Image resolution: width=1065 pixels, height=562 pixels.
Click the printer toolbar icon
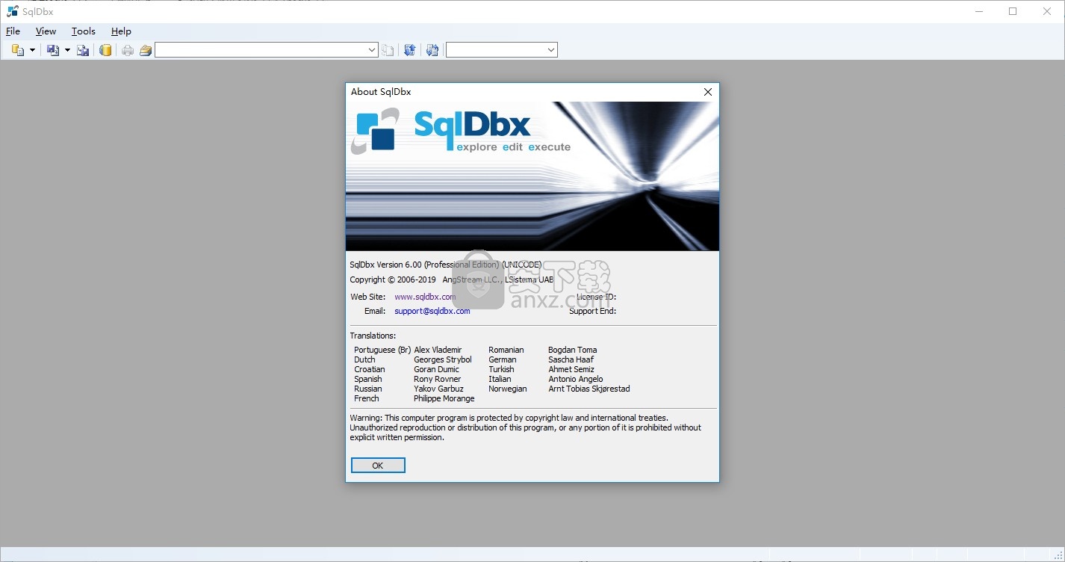pos(128,50)
